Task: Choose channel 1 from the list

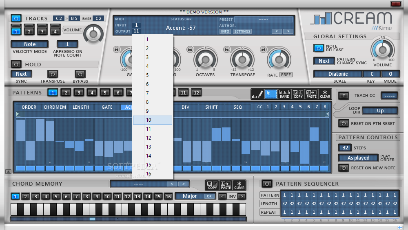Action: tap(153, 39)
